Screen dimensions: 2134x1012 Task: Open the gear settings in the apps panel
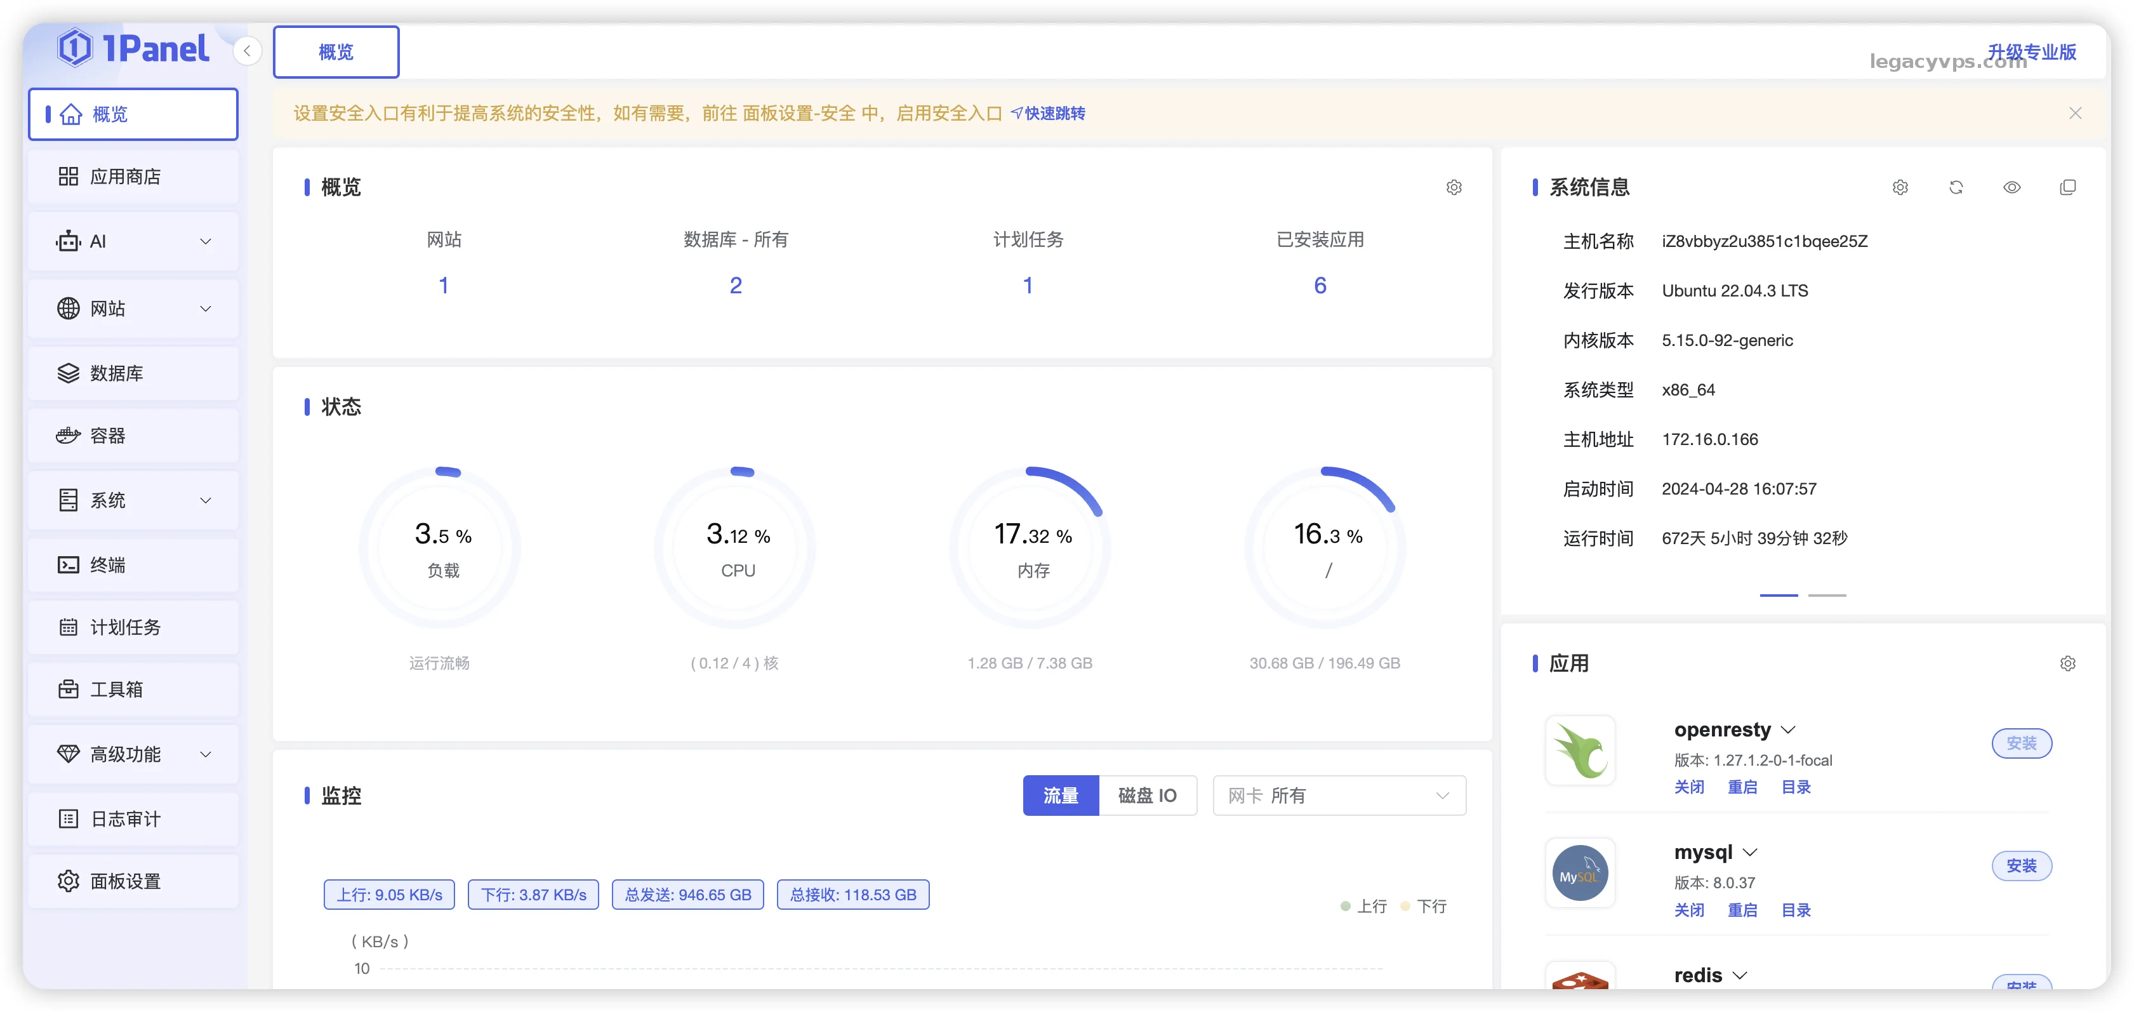click(x=2068, y=663)
